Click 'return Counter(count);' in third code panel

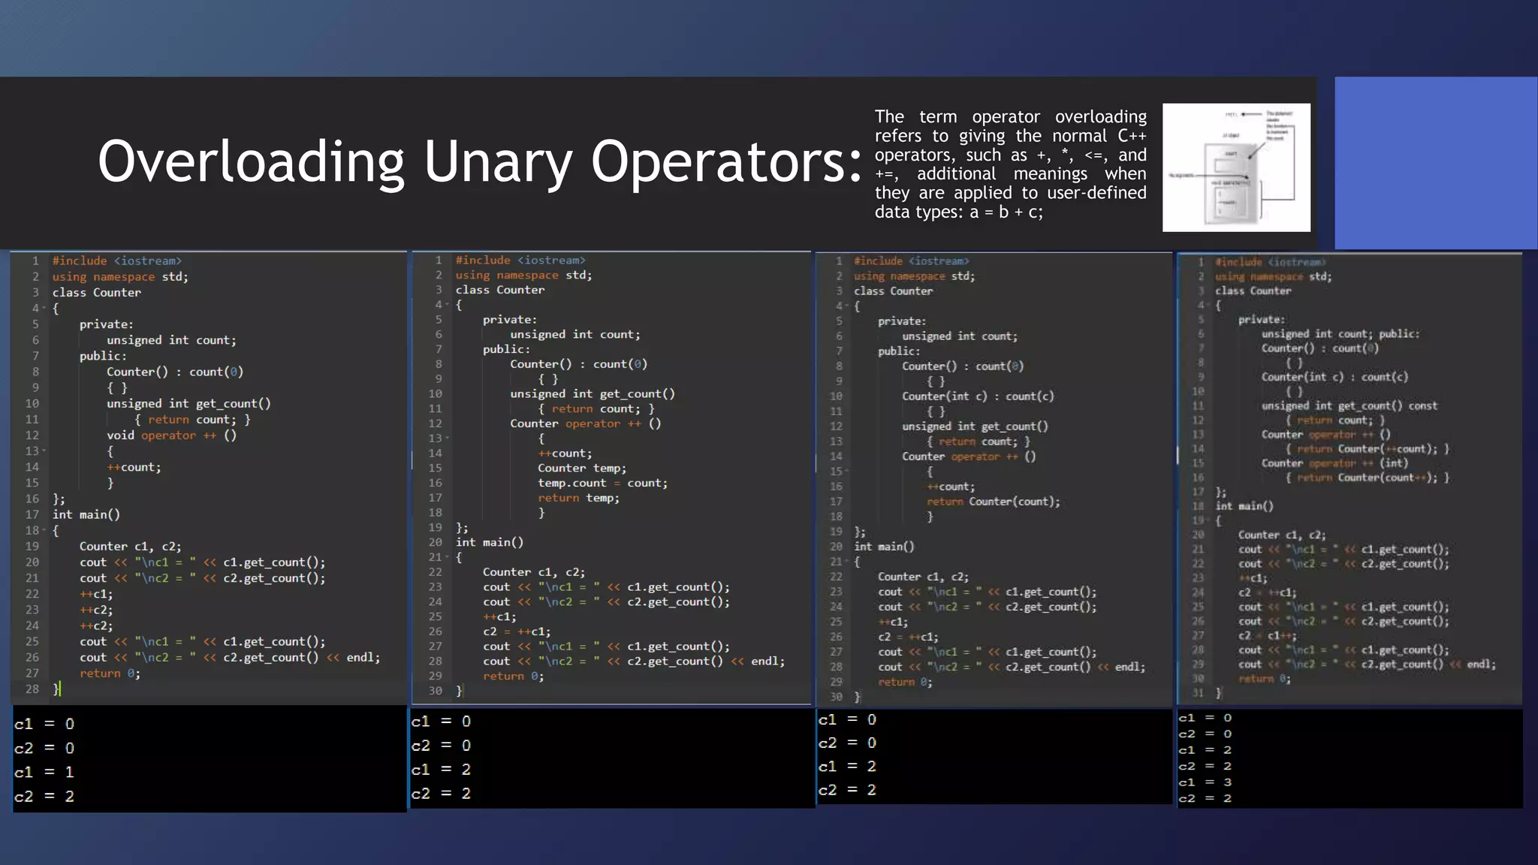click(x=993, y=502)
